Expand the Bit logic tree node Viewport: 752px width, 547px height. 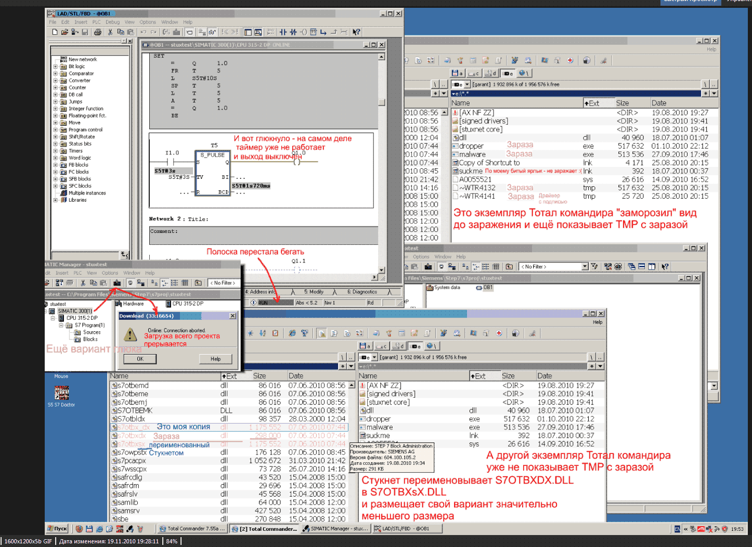[55, 67]
